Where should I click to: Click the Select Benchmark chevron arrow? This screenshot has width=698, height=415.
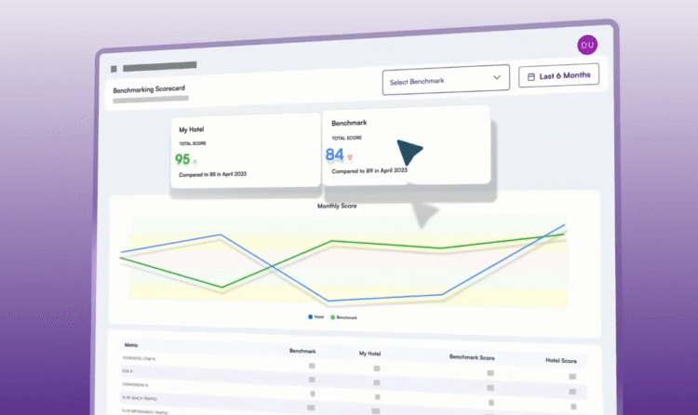tap(497, 77)
